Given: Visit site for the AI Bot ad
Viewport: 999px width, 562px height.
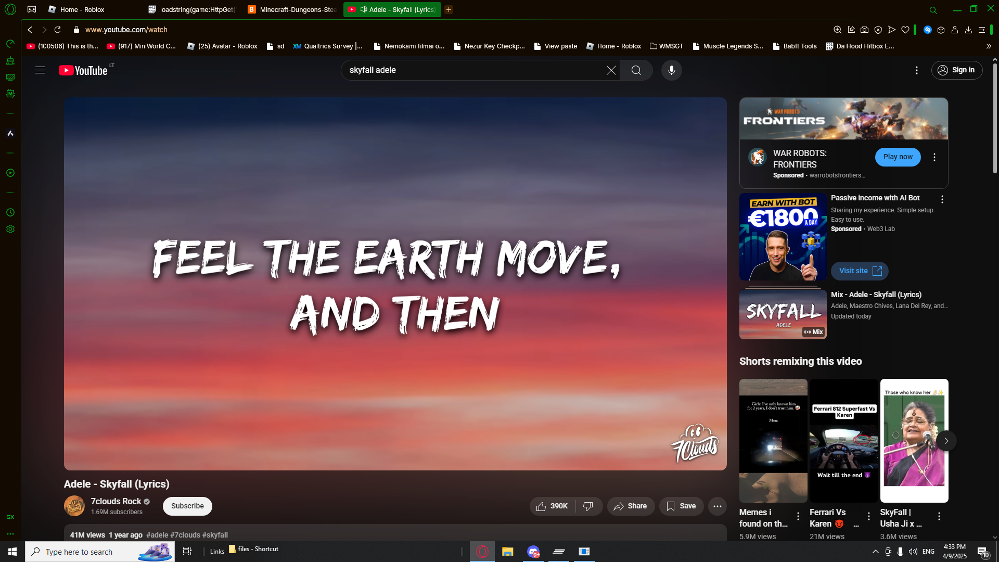Looking at the screenshot, I should point(860,271).
